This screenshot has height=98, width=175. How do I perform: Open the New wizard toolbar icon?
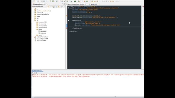coord(34,1)
